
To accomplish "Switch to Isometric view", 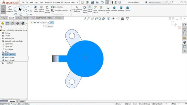I will [114, 9].
